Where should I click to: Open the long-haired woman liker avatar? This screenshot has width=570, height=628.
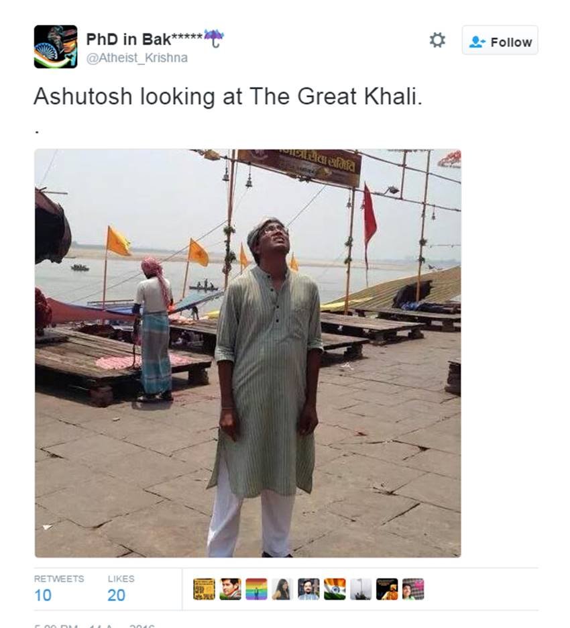pyautogui.click(x=282, y=589)
